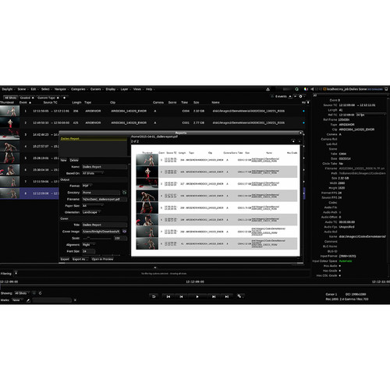Click the loop playback button
The height and width of the screenshot is (390, 390).
coord(154,296)
